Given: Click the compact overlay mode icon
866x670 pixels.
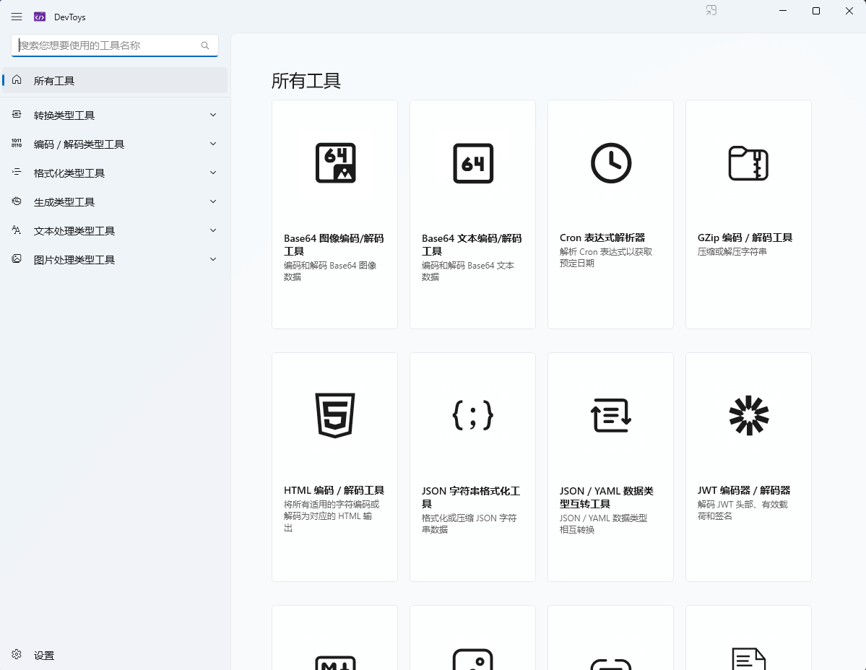Looking at the screenshot, I should click(x=711, y=11).
